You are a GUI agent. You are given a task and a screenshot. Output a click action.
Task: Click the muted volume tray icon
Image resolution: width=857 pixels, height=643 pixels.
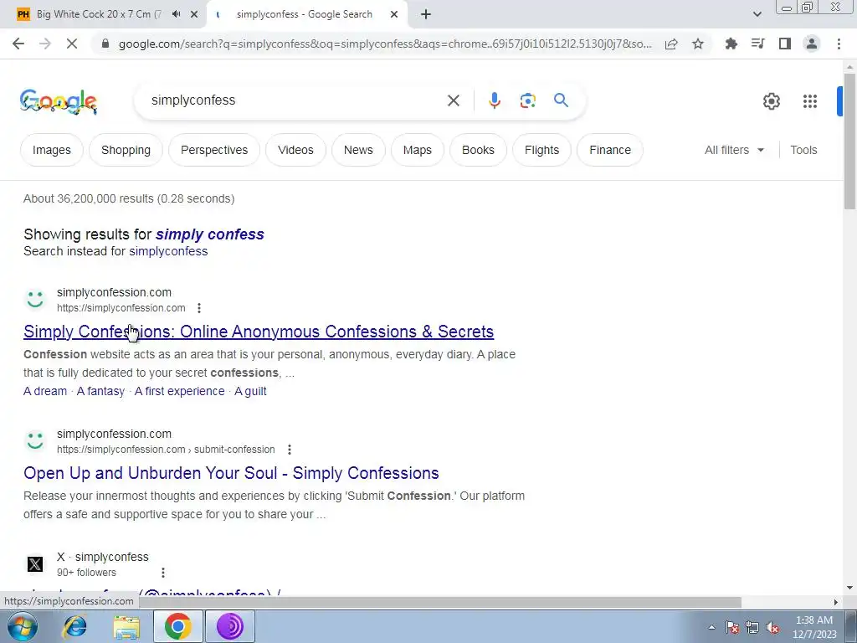772,628
